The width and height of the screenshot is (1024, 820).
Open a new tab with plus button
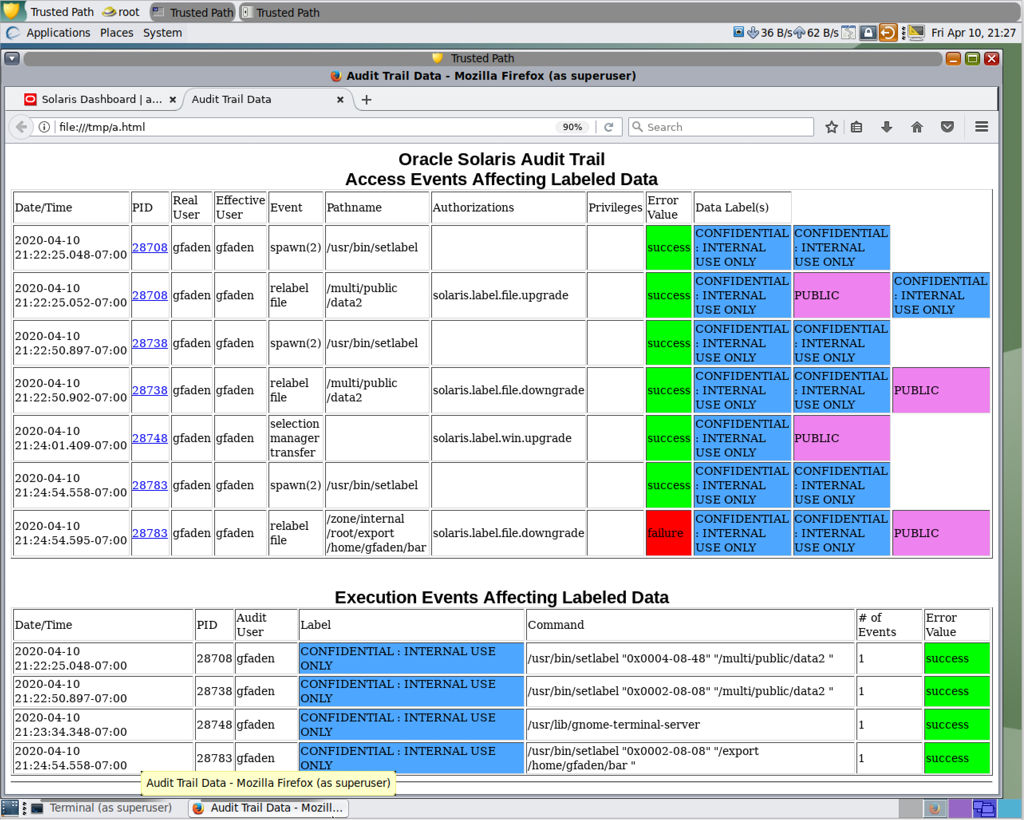coord(366,100)
